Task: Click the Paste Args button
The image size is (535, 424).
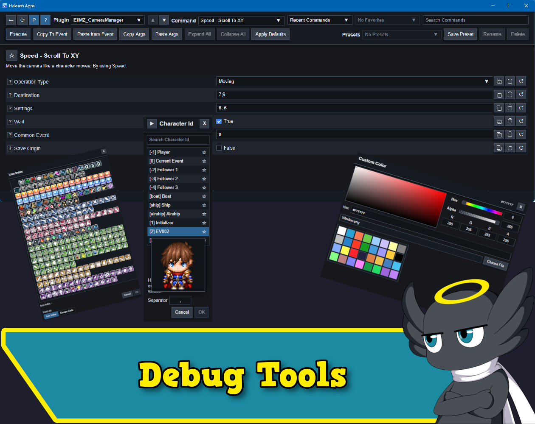Action: click(166, 34)
